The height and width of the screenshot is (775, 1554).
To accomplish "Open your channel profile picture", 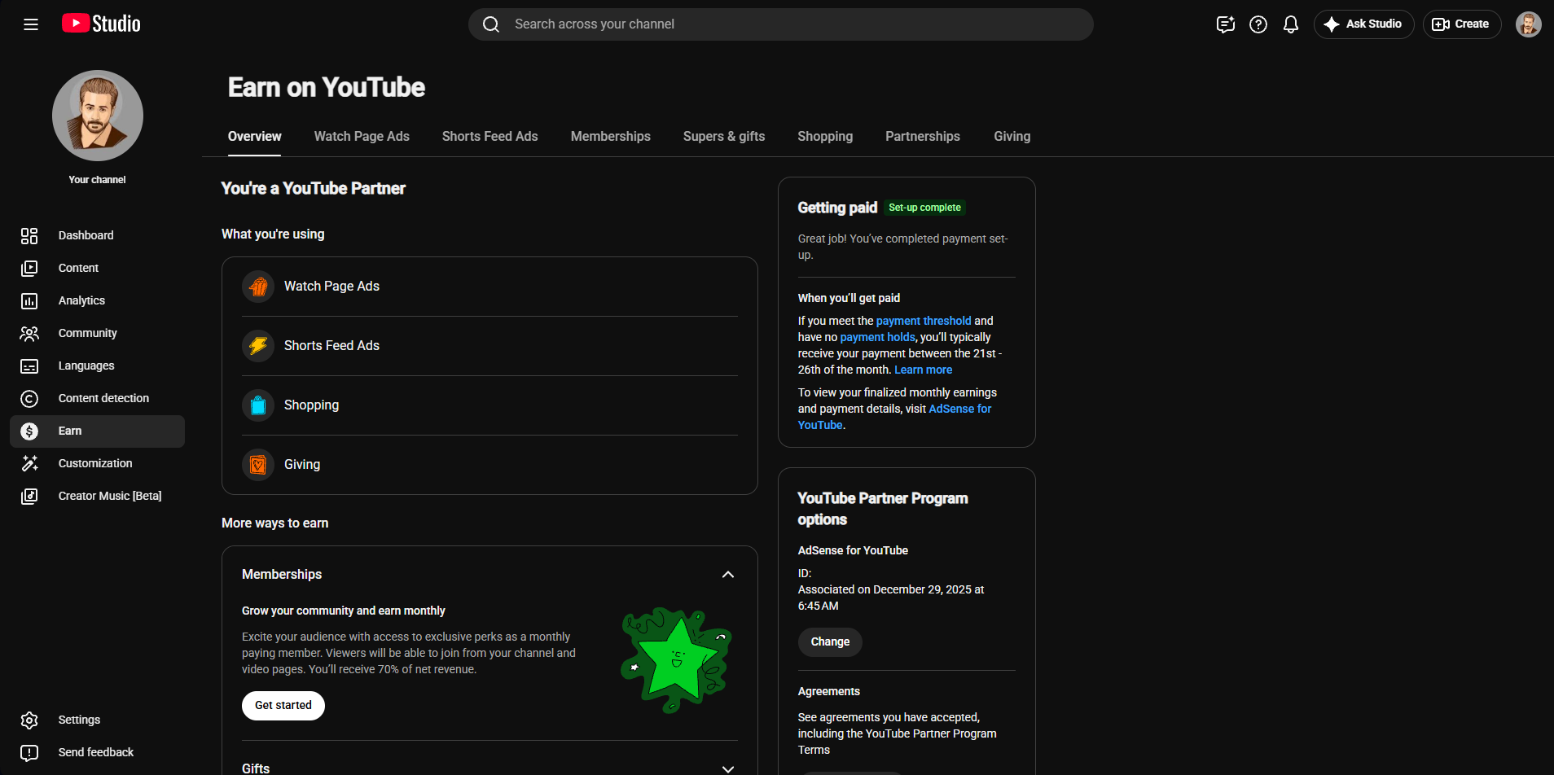I will (98, 116).
